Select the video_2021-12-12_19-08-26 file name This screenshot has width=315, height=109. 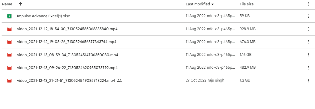pyautogui.click(x=67, y=42)
